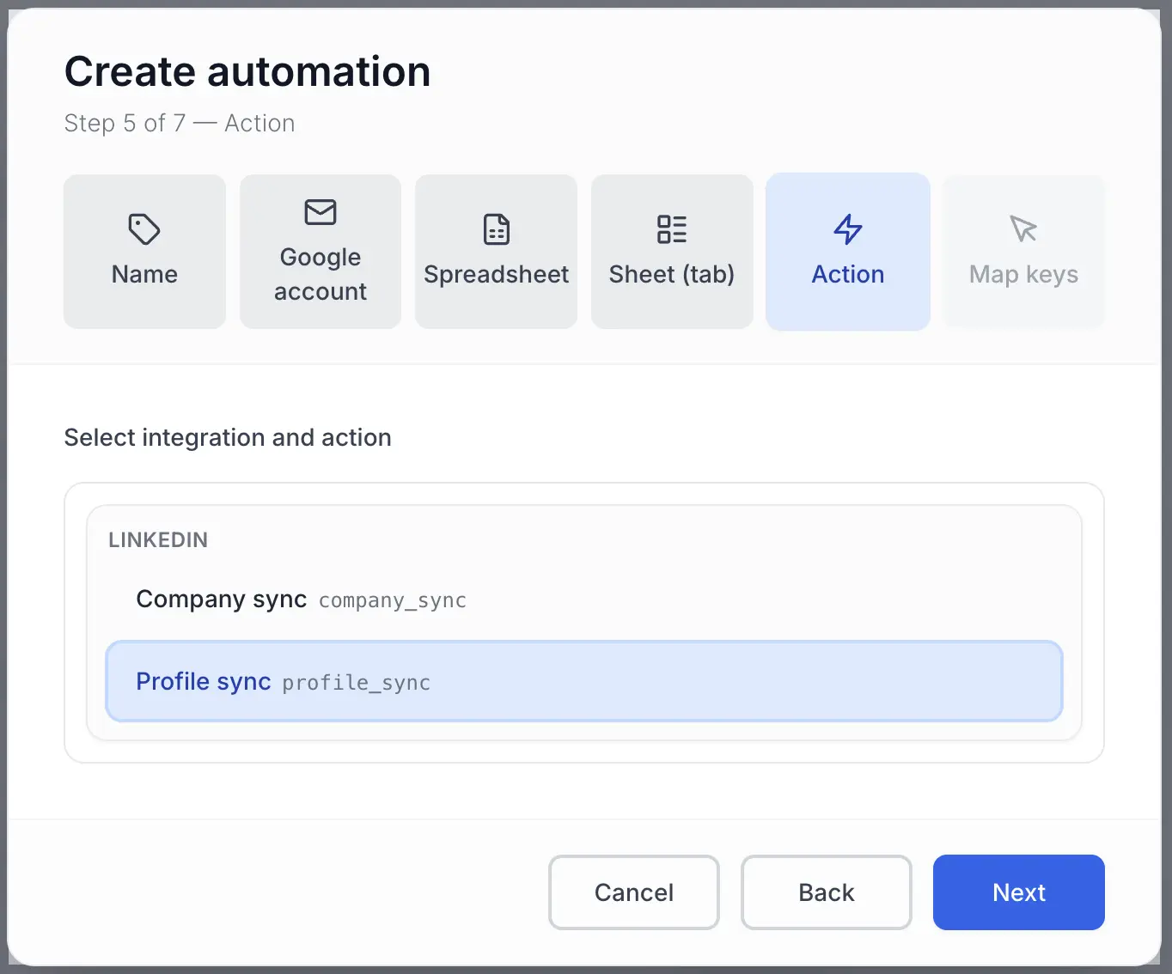1172x974 pixels.
Task: Go to the Name step label
Action: click(x=144, y=274)
